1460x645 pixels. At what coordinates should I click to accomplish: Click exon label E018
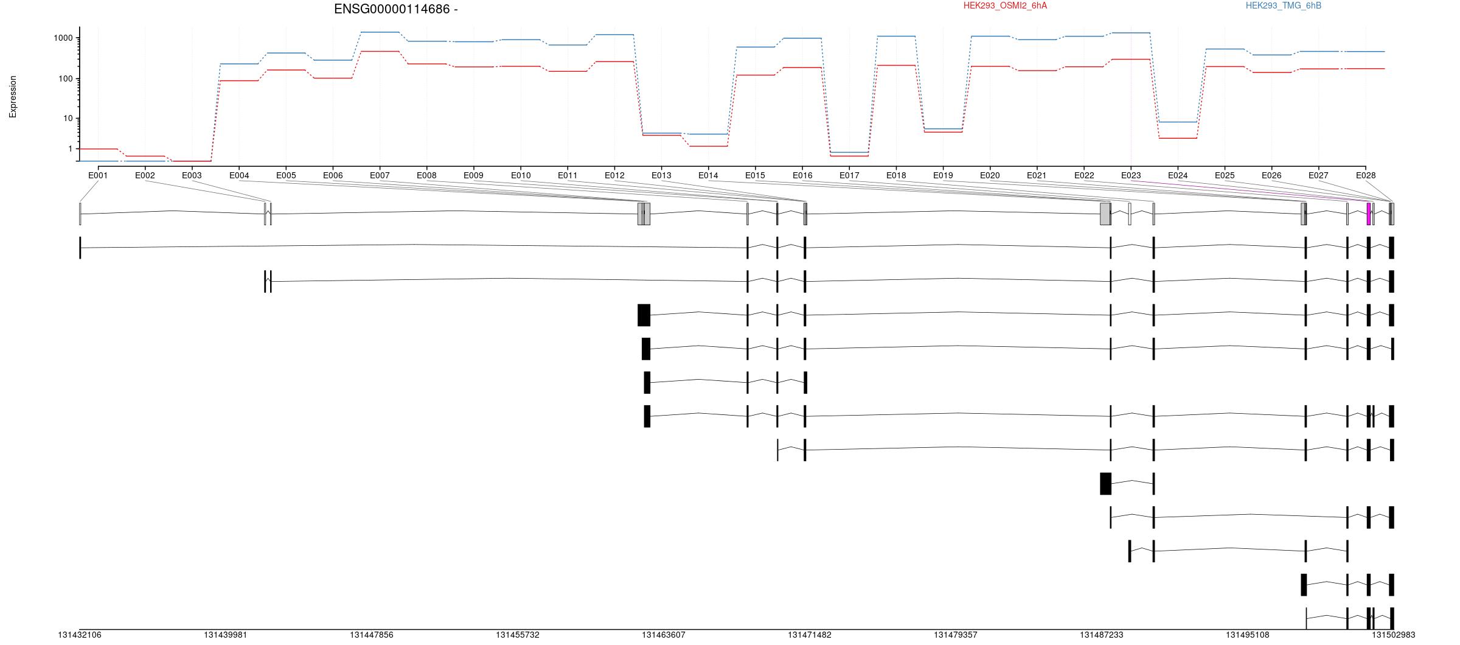pos(896,175)
